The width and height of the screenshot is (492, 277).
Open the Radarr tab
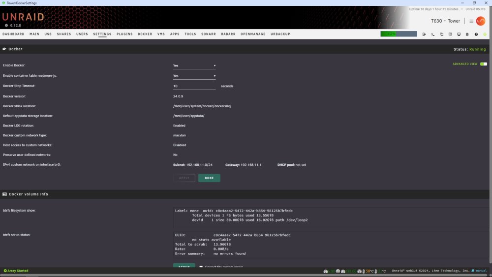[x=228, y=34]
